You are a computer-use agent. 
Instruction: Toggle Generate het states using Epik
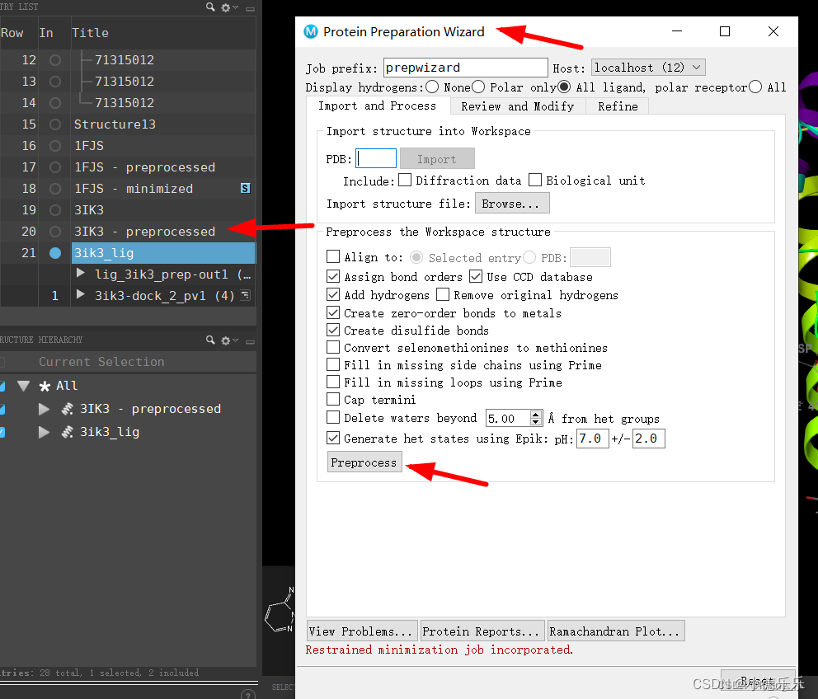point(333,438)
